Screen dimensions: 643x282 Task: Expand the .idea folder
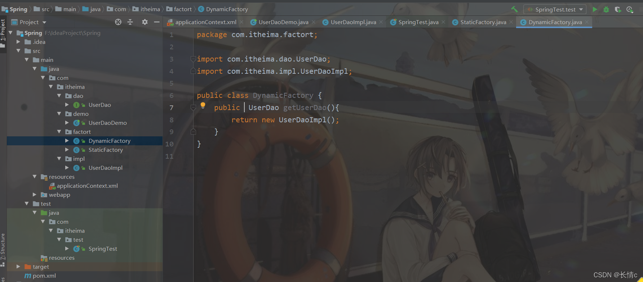click(x=18, y=42)
